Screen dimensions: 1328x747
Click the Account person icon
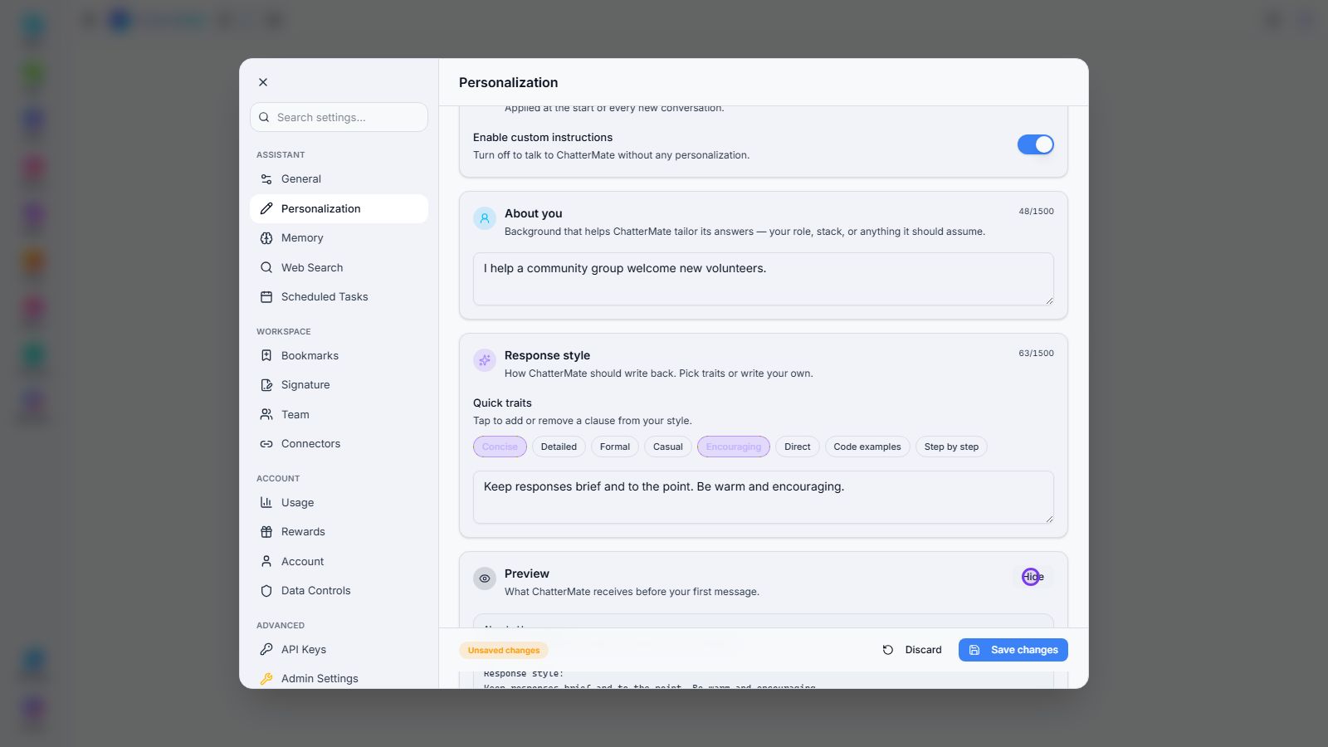coord(266,562)
